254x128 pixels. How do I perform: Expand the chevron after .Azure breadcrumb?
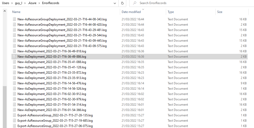(x=39, y=3)
